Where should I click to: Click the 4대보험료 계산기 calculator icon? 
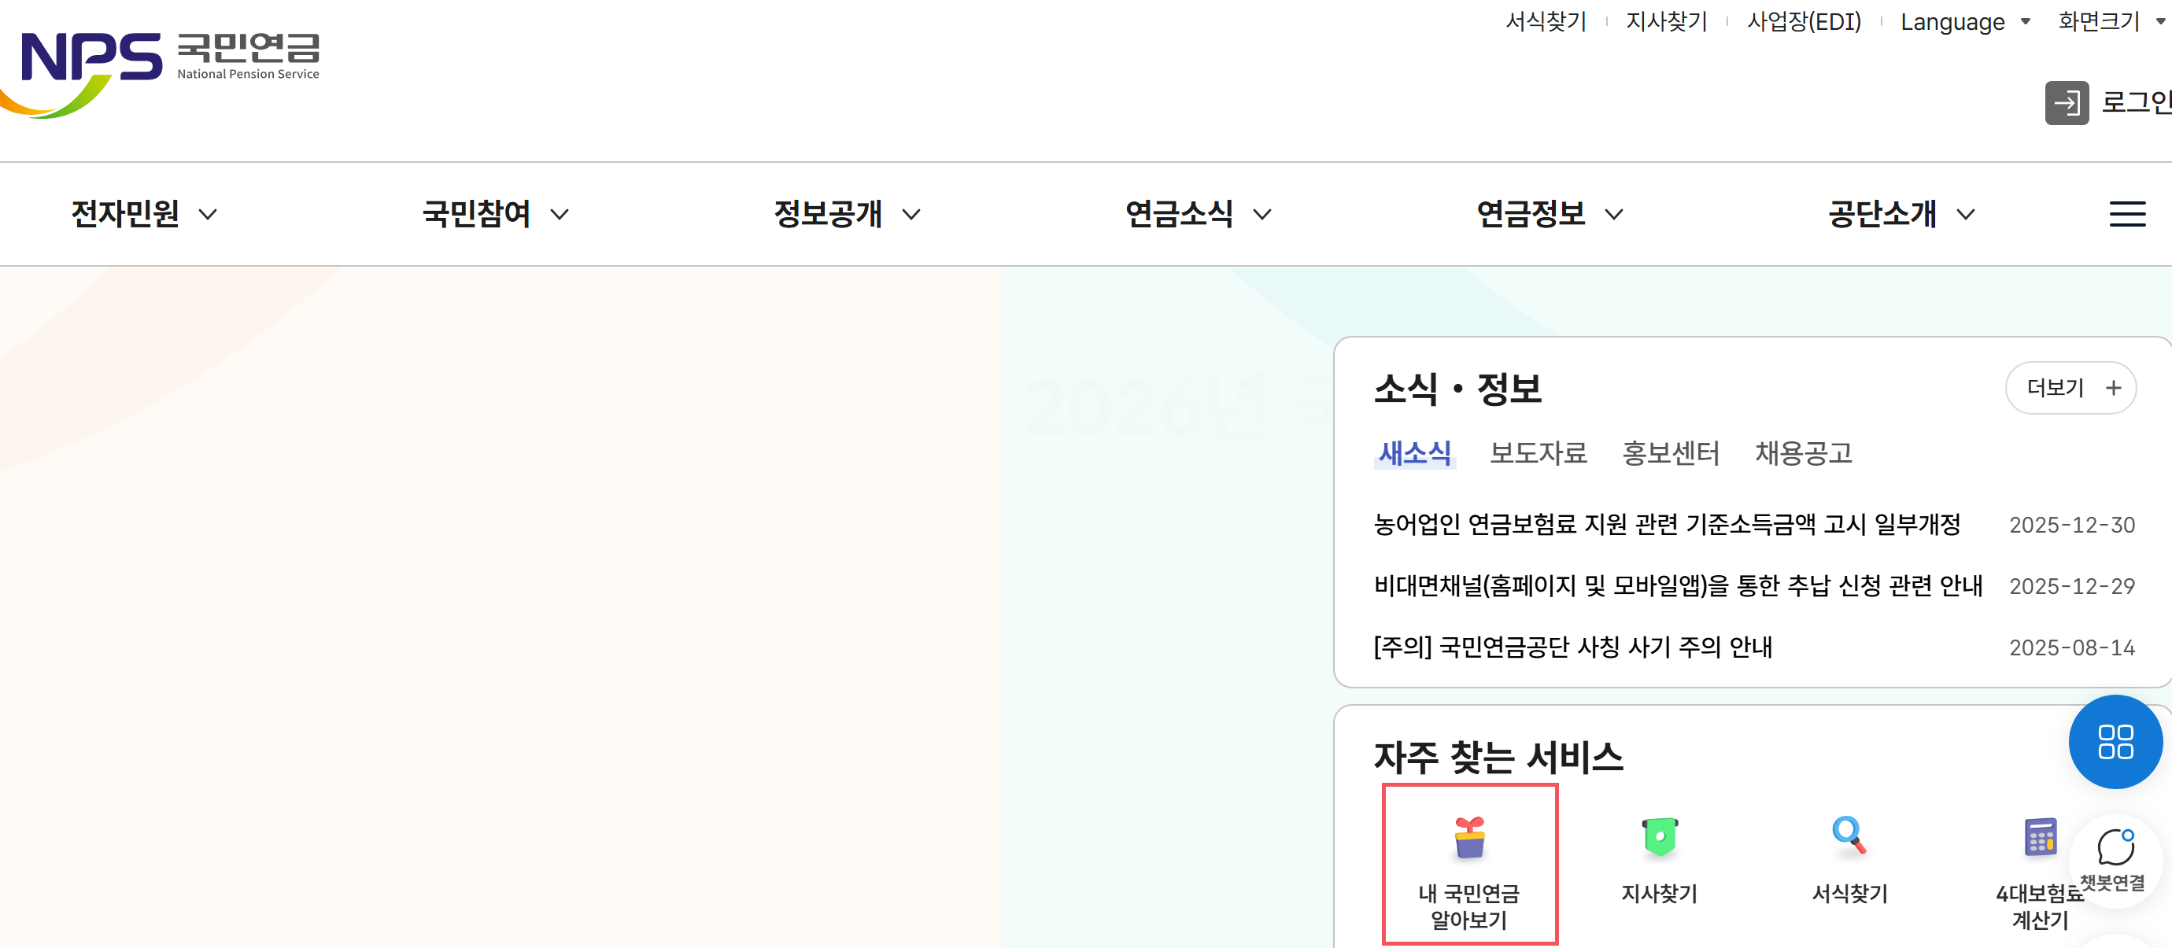[x=2041, y=839]
